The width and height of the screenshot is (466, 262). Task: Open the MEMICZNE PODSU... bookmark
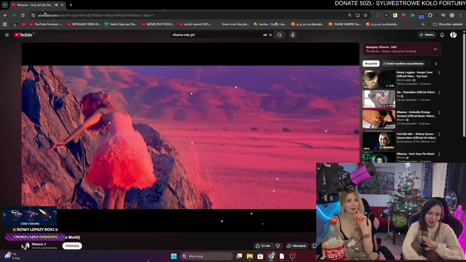[158, 24]
